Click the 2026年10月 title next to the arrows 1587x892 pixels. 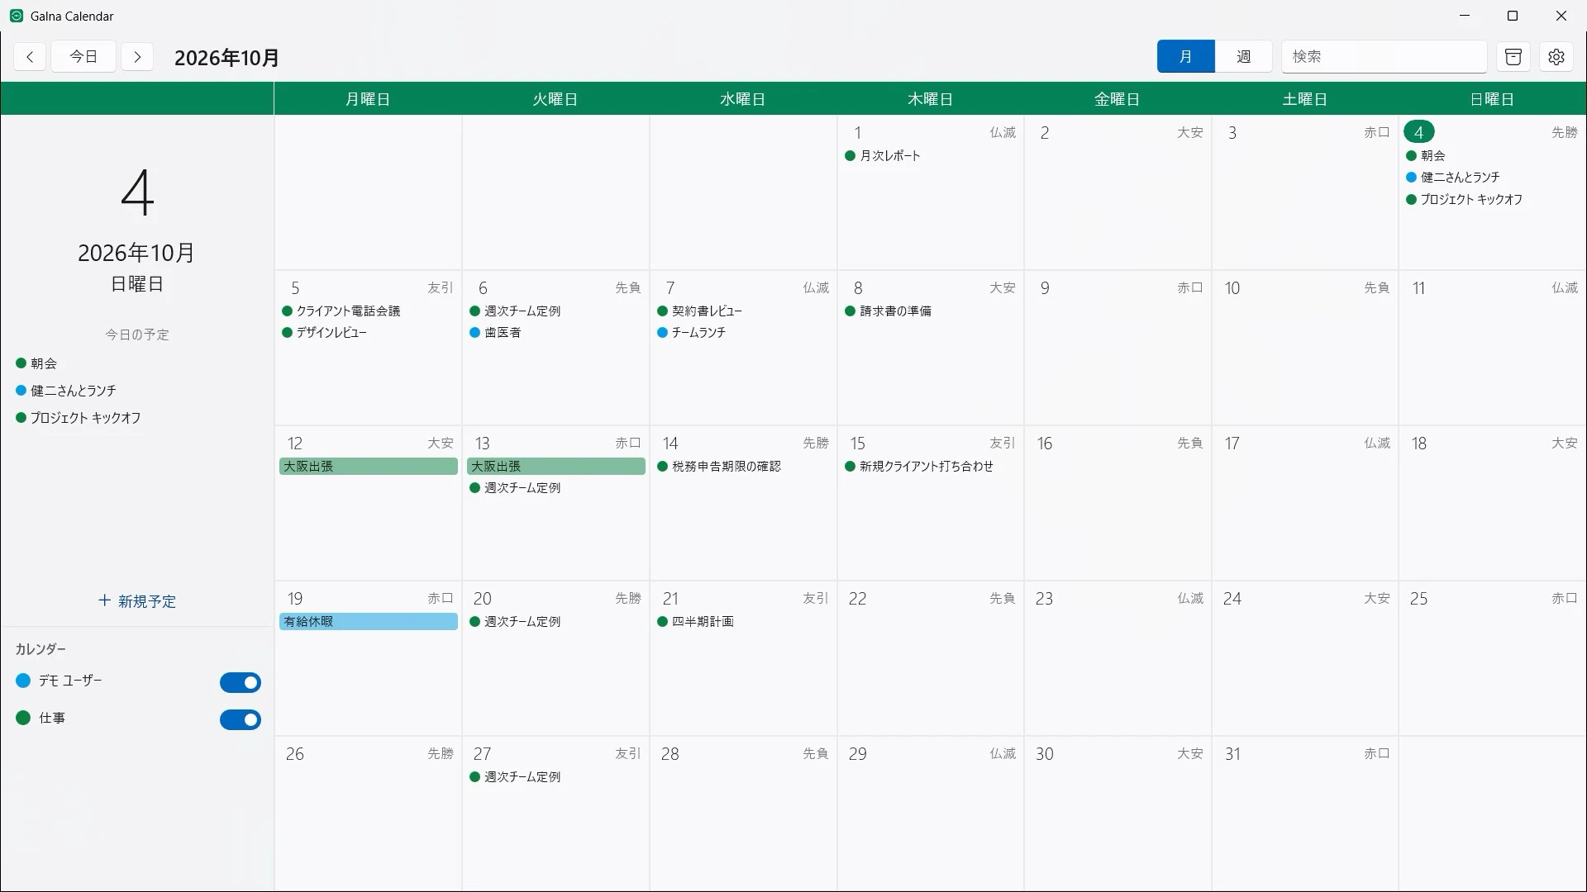tap(226, 58)
